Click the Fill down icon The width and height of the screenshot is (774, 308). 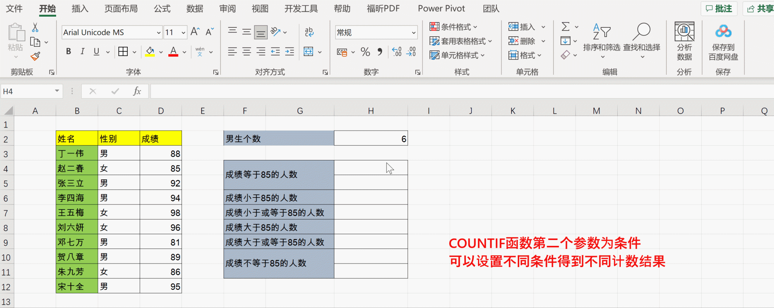point(565,41)
